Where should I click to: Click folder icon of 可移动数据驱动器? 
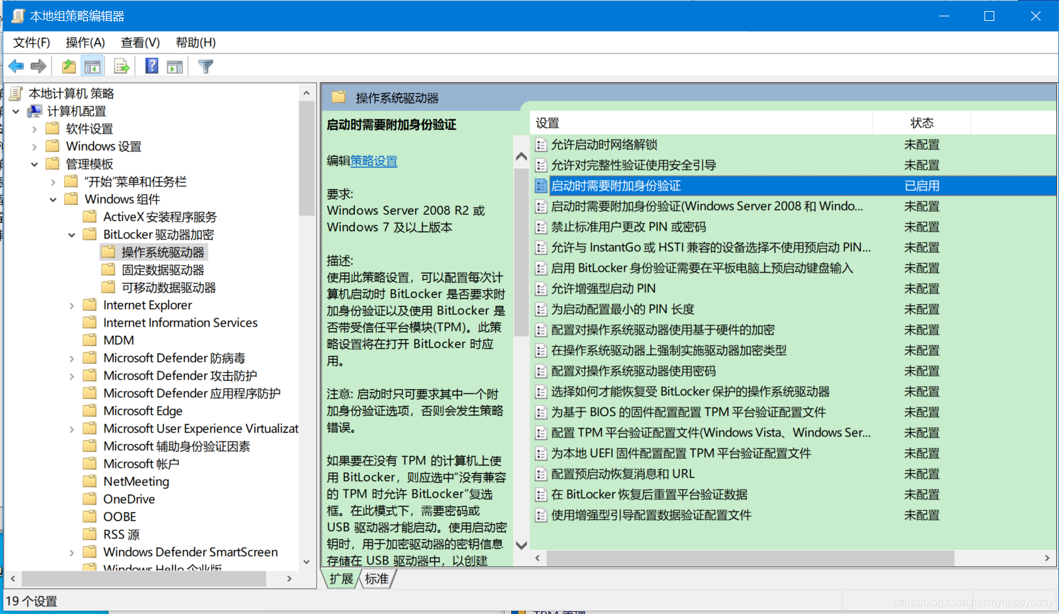tap(109, 287)
